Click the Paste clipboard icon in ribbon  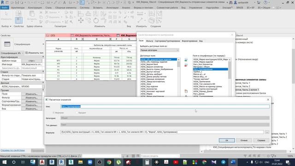click(x=32, y=14)
